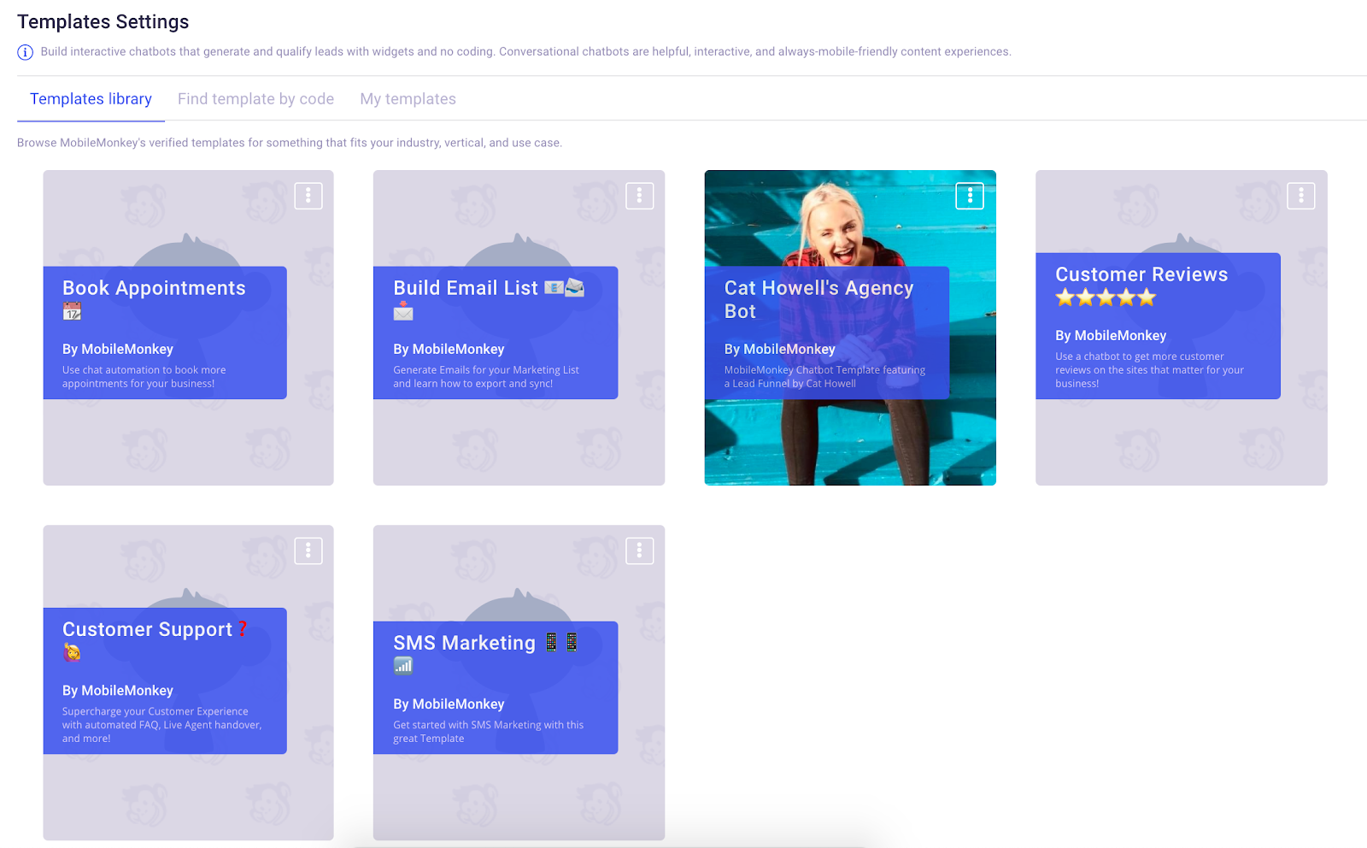This screenshot has height=848, width=1367.
Task: Click the 'Build interactive chatbots' info text
Action: click(525, 52)
